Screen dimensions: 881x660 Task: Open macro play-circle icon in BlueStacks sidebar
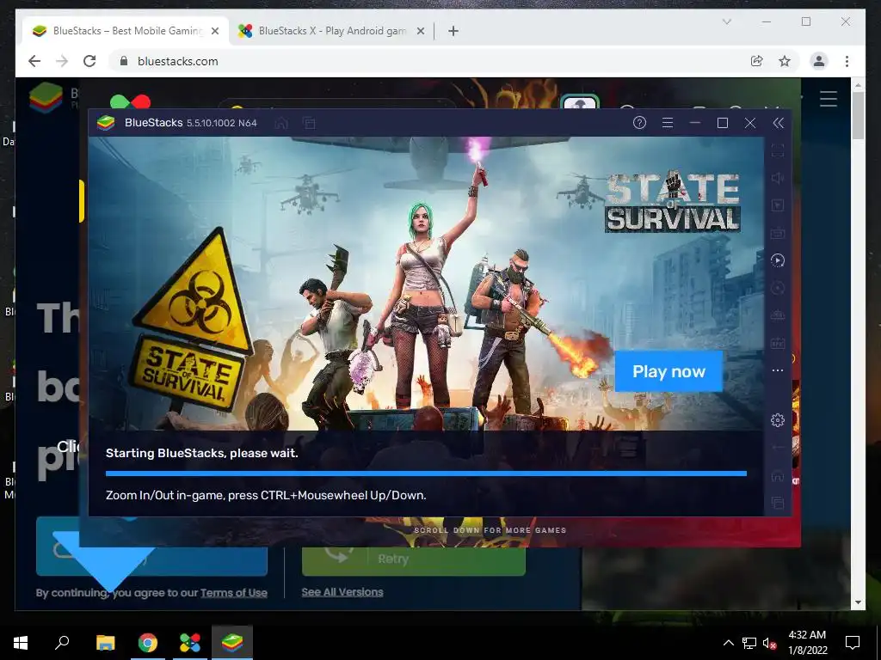point(778,260)
